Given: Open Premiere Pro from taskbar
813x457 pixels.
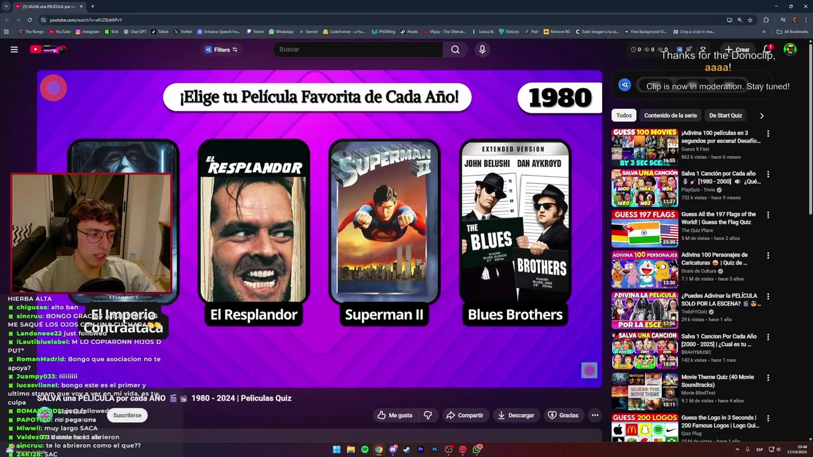Looking at the screenshot, I should click(420, 449).
